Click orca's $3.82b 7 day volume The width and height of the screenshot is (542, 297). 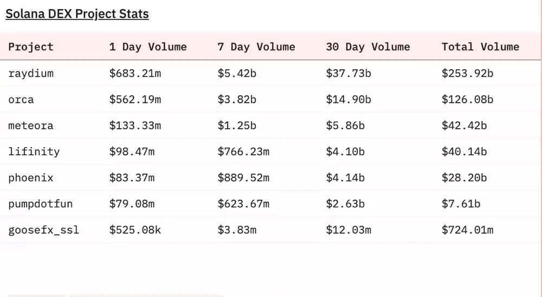click(237, 100)
